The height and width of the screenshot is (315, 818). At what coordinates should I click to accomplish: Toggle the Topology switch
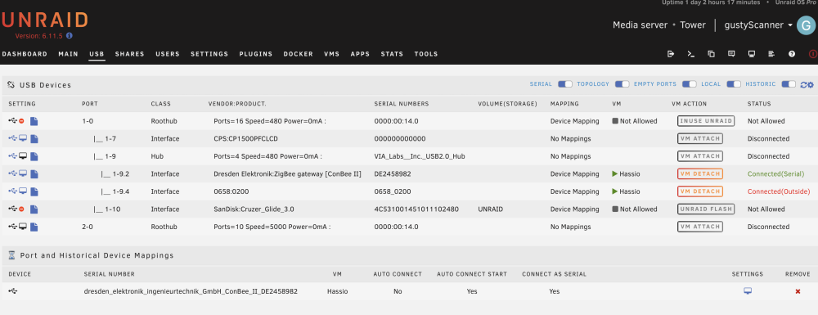[622, 84]
